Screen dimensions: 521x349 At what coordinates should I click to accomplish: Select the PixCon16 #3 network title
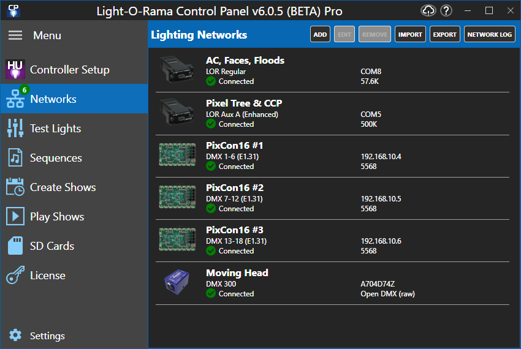click(x=235, y=230)
